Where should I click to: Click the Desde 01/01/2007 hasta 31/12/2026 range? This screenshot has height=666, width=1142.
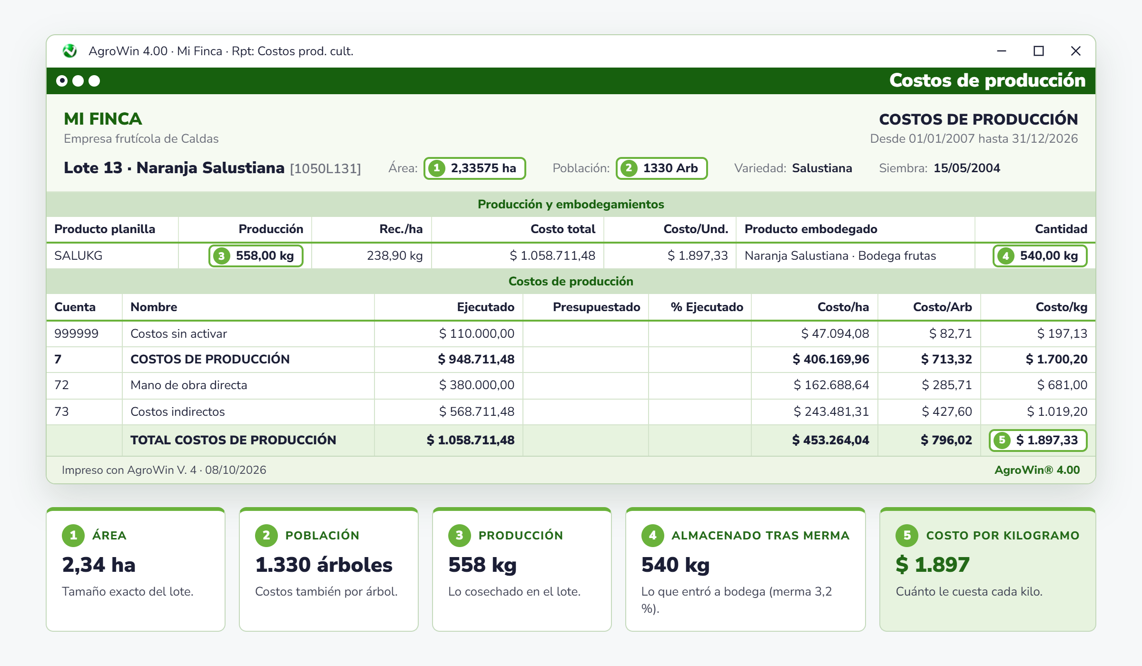[x=974, y=139]
